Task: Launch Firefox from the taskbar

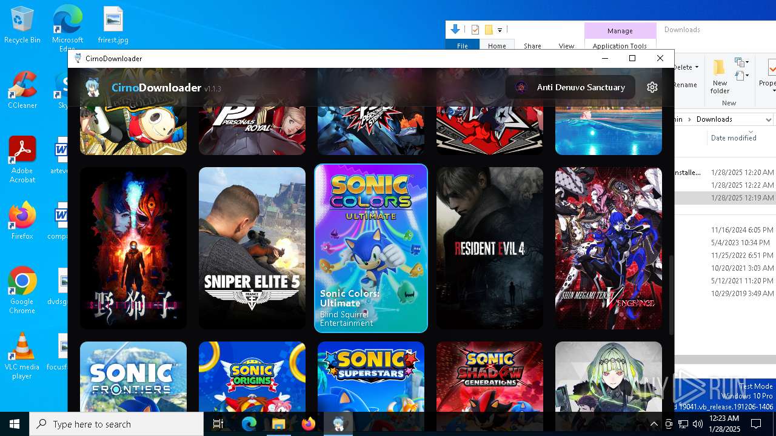Action: (x=309, y=424)
